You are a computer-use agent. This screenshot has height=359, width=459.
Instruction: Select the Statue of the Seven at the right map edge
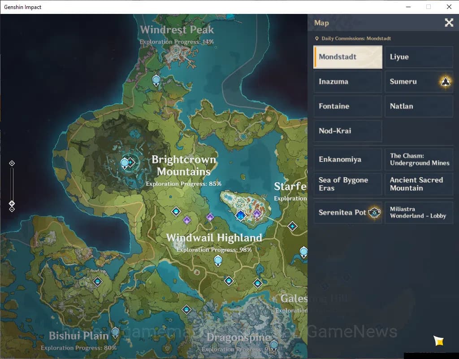pos(303,252)
